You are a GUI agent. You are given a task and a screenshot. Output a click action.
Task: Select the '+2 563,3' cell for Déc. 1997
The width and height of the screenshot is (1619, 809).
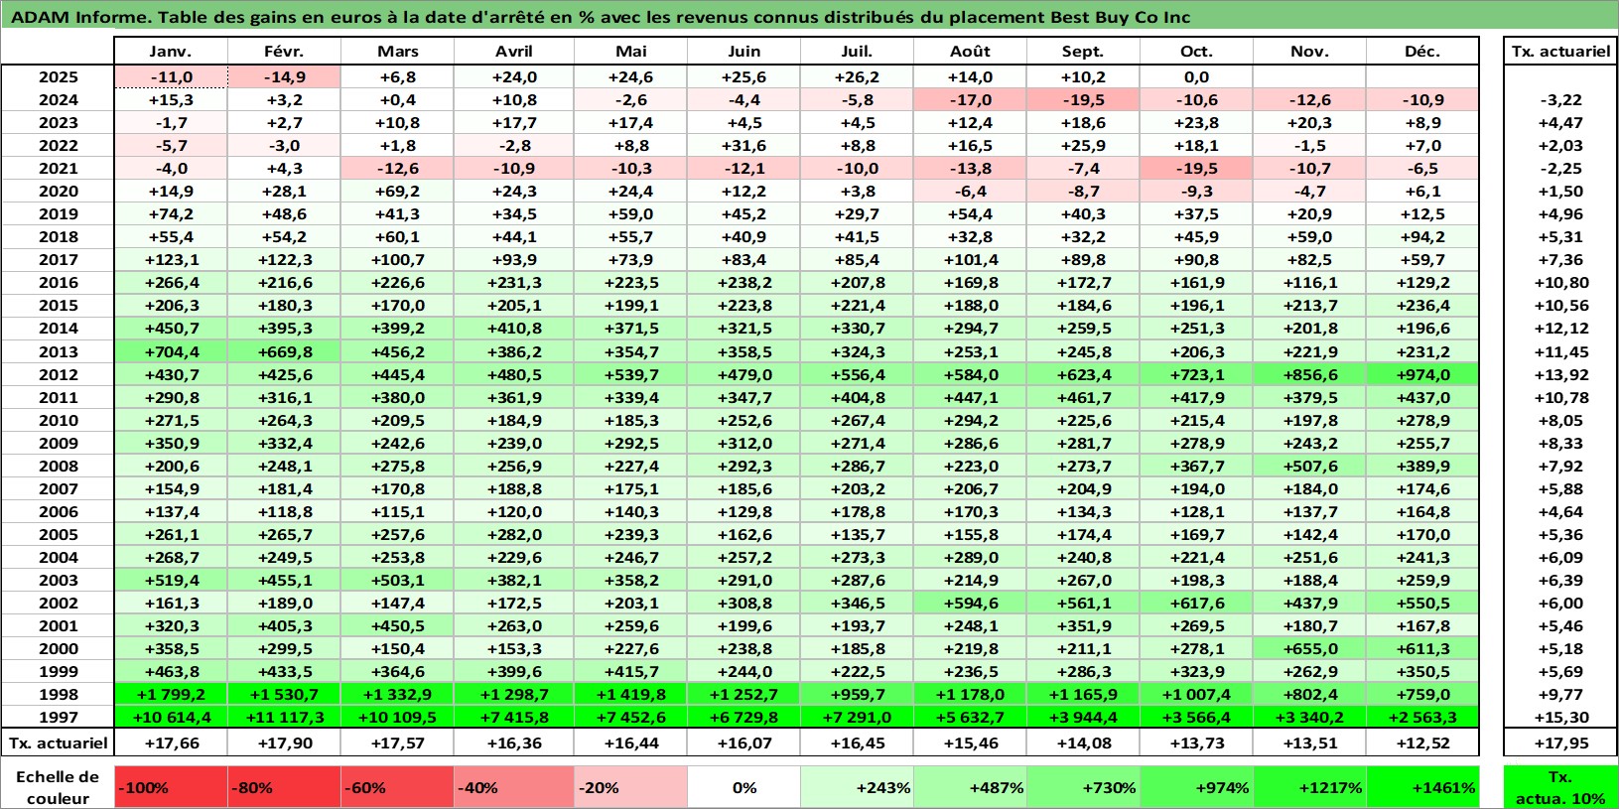click(1422, 717)
